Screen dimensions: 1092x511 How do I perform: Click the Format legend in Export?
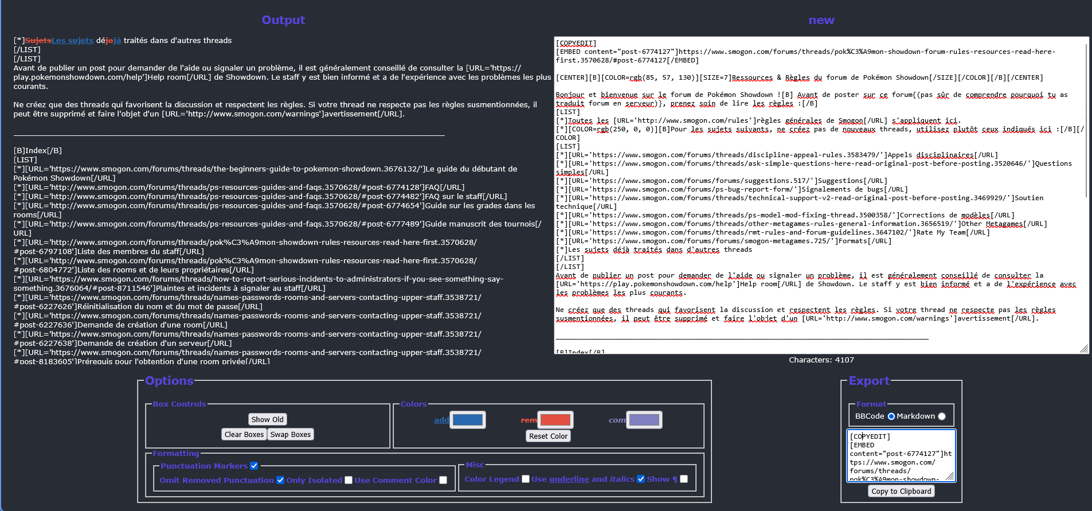point(871,404)
